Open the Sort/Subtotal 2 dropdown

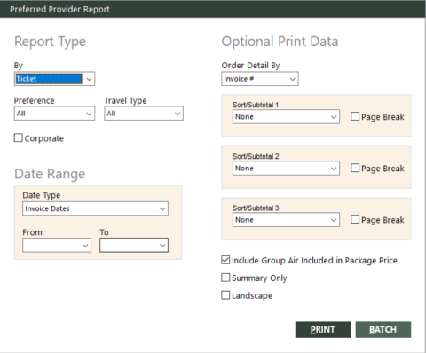[x=286, y=169]
